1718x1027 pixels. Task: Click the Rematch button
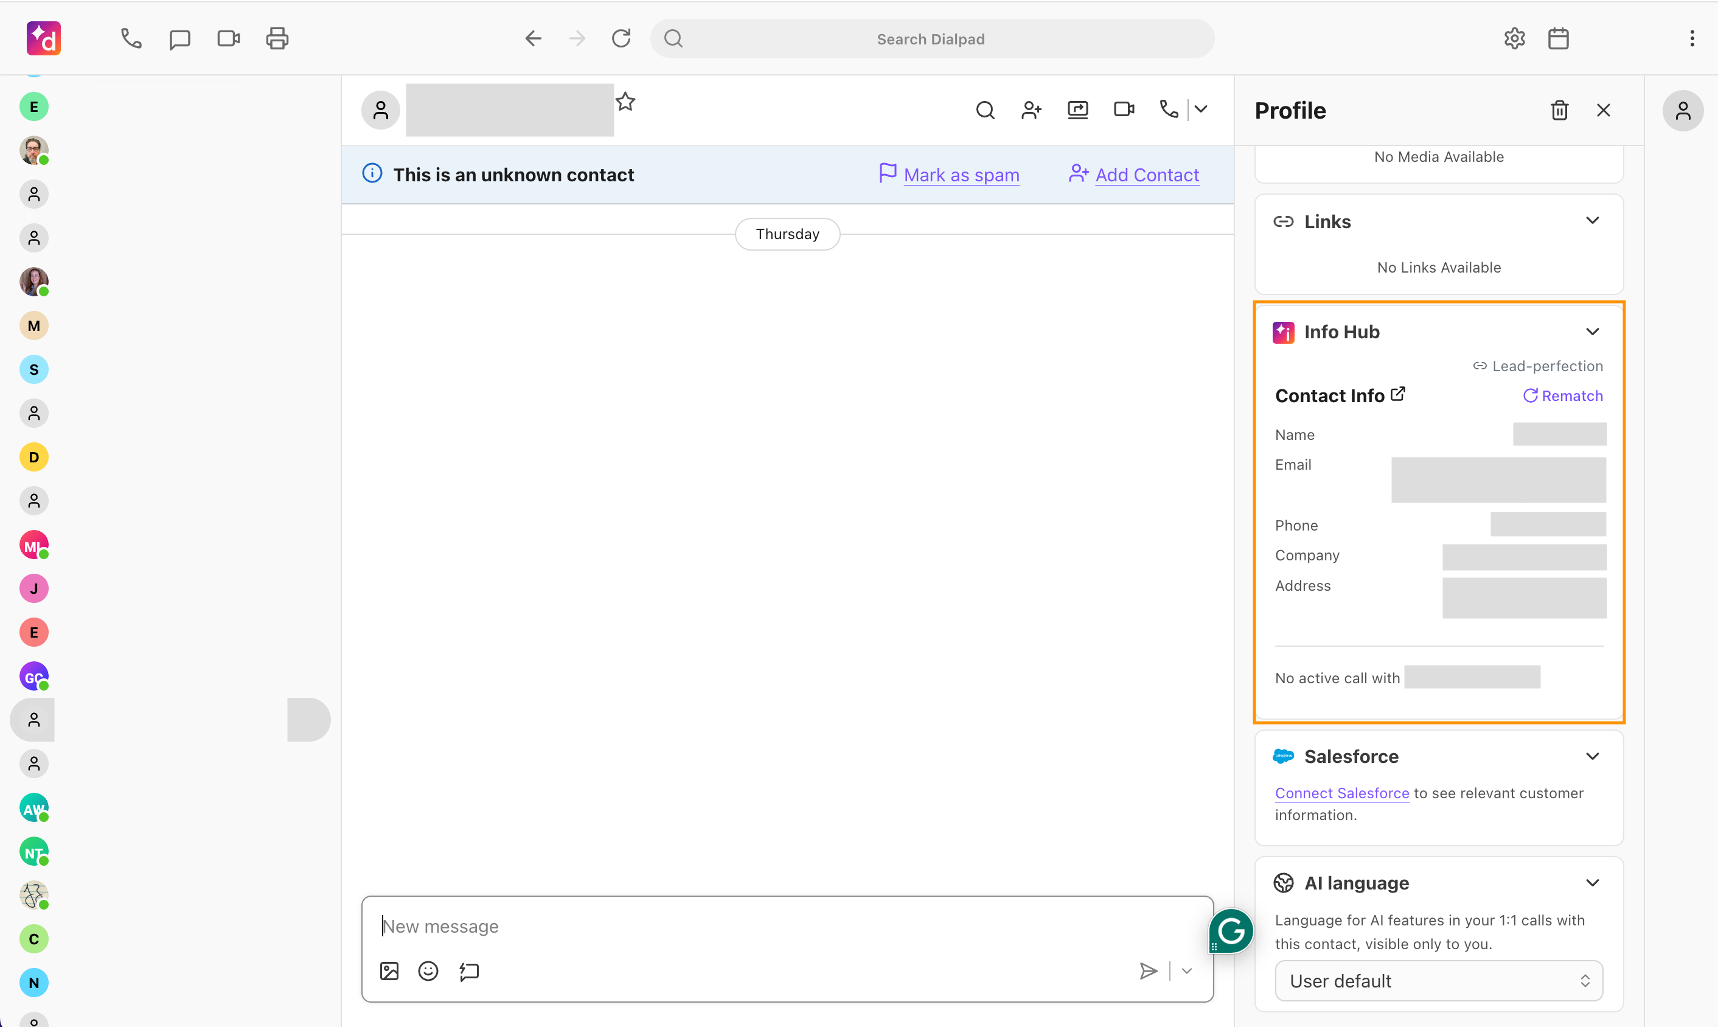click(x=1563, y=395)
